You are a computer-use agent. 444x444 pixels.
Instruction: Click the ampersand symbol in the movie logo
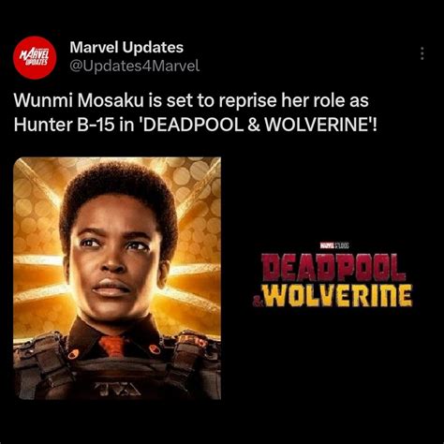point(259,302)
